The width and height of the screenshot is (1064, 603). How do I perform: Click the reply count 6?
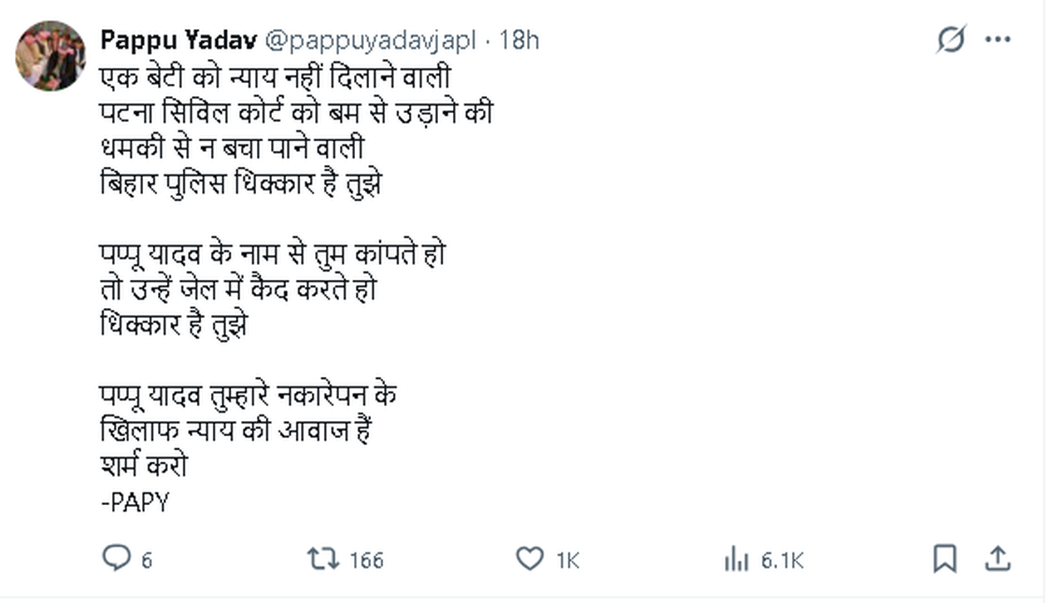[146, 561]
